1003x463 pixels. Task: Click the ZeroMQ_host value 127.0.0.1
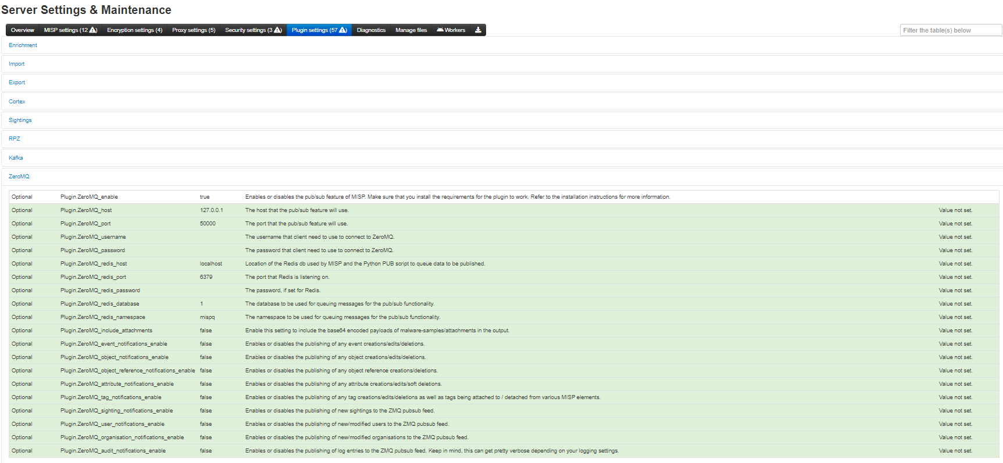(211, 210)
